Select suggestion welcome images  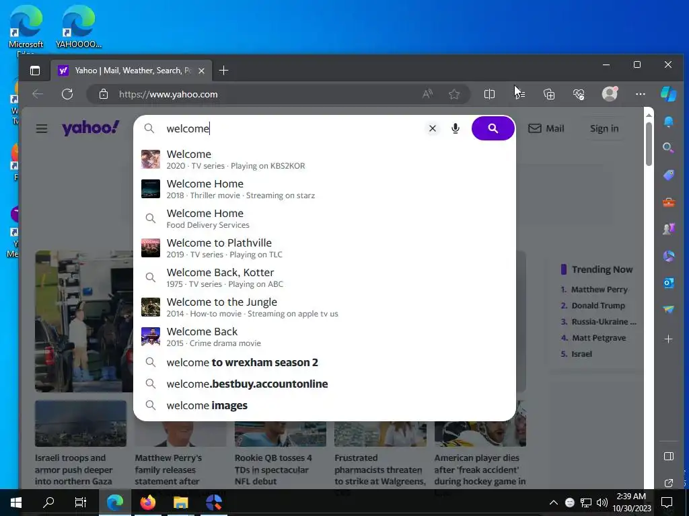tap(324, 405)
